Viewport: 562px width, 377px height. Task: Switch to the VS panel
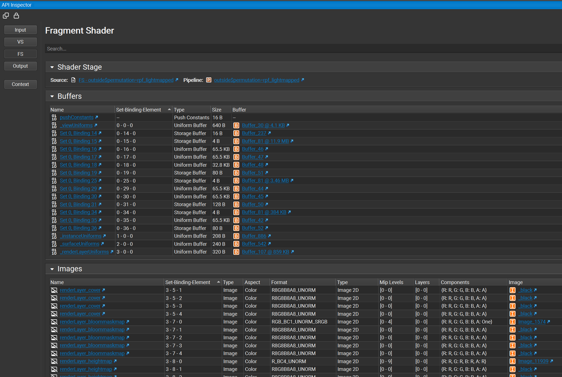point(20,42)
